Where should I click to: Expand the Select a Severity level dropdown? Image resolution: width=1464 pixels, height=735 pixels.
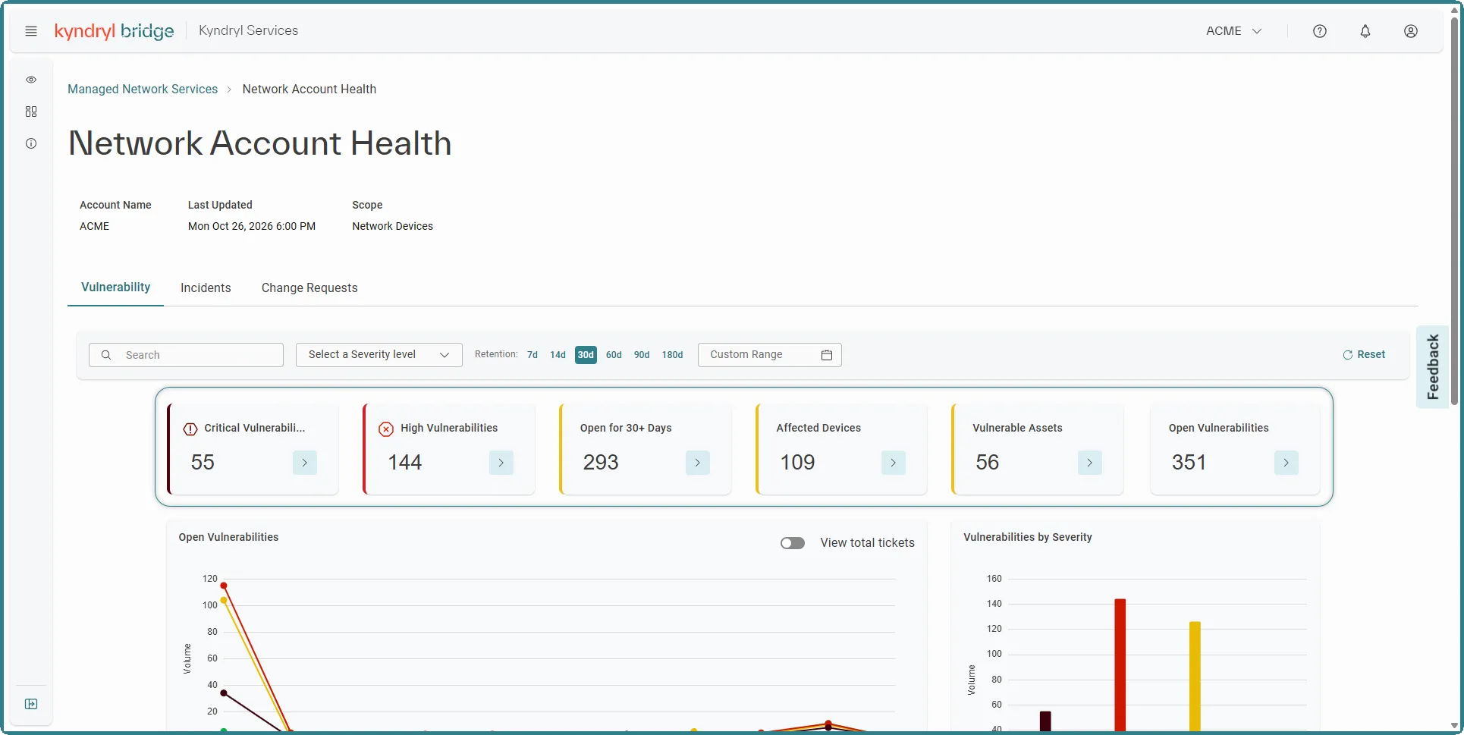coord(379,355)
